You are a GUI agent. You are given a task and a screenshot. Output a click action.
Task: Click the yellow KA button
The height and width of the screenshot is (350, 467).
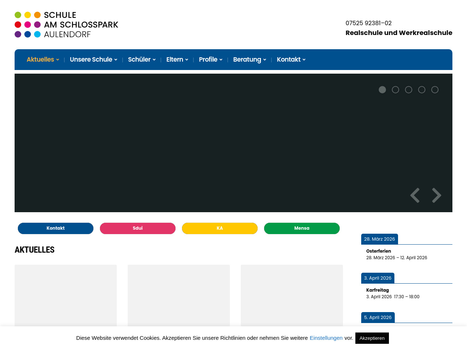tap(220, 228)
